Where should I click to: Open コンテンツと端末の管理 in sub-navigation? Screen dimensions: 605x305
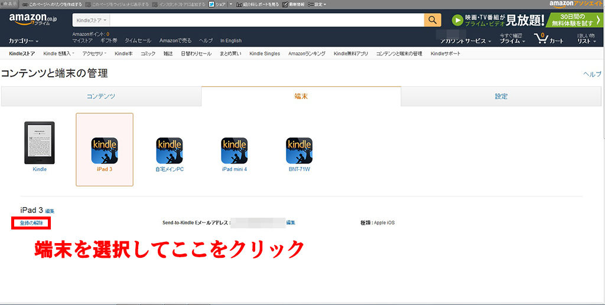(399, 54)
